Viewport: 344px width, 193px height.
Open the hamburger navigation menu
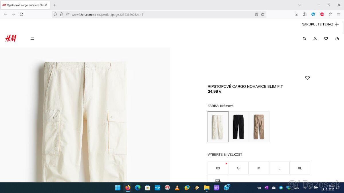32,38
